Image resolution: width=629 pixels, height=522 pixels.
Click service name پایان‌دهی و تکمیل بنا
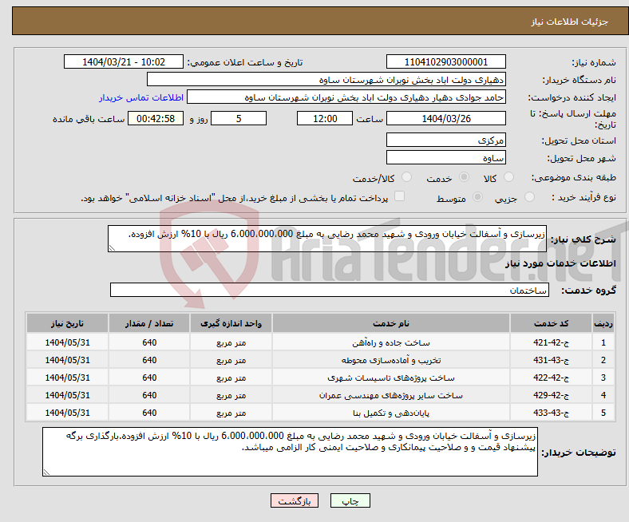coord(391,413)
